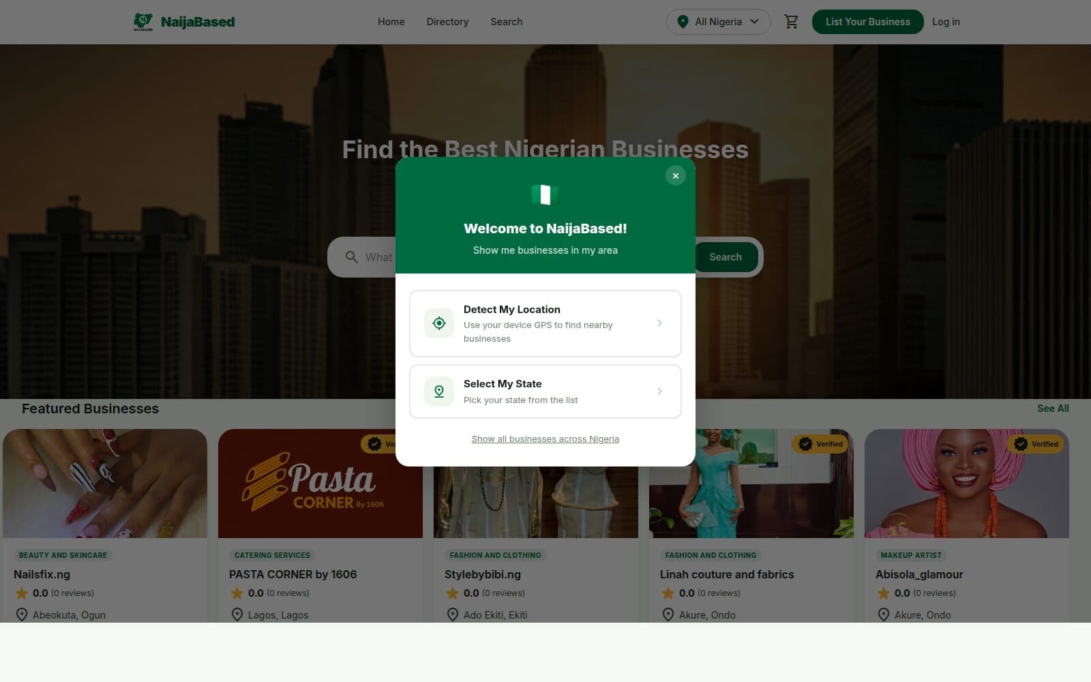Image resolution: width=1091 pixels, height=682 pixels.
Task: Open the Linah couture dress photo
Action: click(x=751, y=484)
